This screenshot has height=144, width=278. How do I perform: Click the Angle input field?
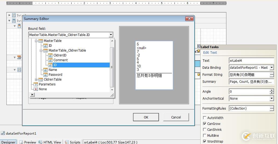249,92
